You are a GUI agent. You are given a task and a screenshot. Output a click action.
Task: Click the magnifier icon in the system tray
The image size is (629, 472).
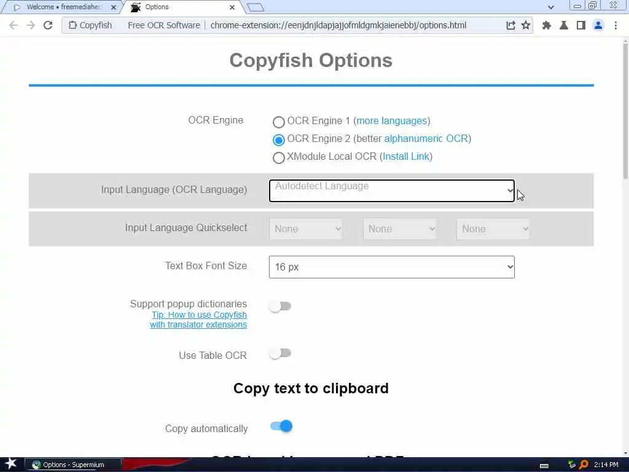tap(584, 465)
